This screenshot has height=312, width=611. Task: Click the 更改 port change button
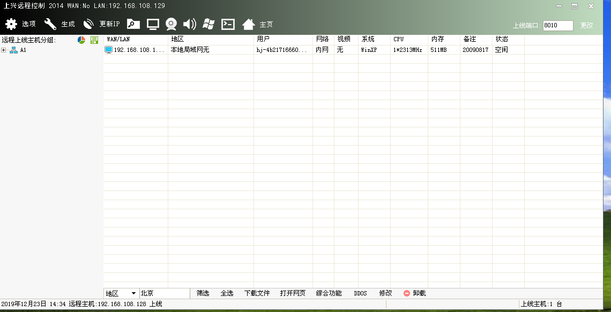[586, 25]
